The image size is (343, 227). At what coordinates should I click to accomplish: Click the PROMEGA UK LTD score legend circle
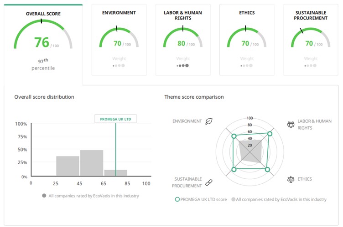click(177, 199)
